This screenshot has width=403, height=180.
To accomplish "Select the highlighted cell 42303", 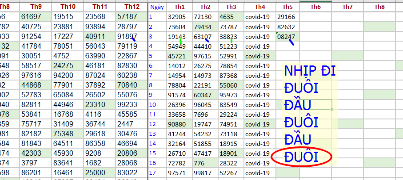I will (36, 153).
